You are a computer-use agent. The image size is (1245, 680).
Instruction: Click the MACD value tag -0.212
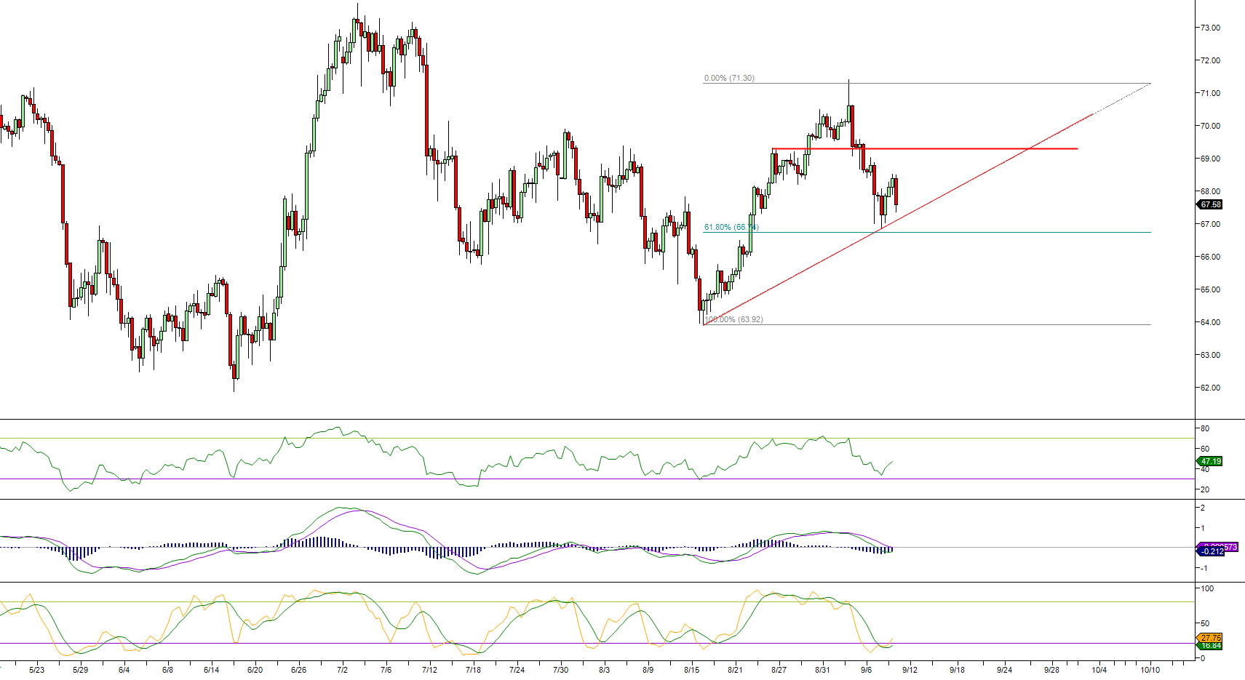pyautogui.click(x=1212, y=551)
